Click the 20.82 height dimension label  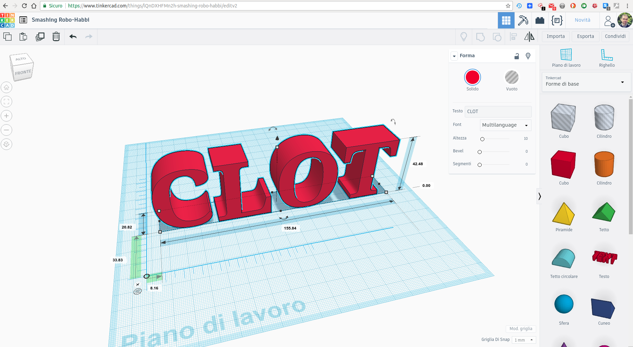pos(127,227)
